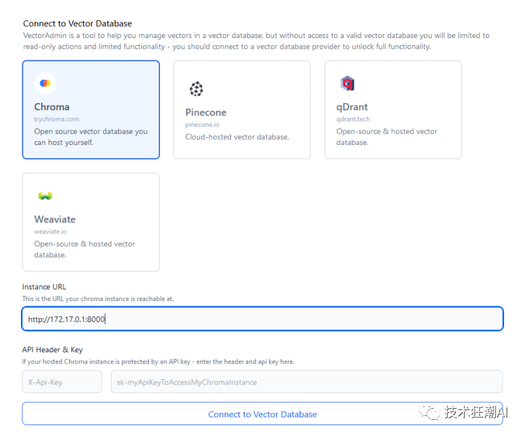This screenshot has height=435, width=525.
Task: Select the qDrant provider card
Action: point(392,110)
